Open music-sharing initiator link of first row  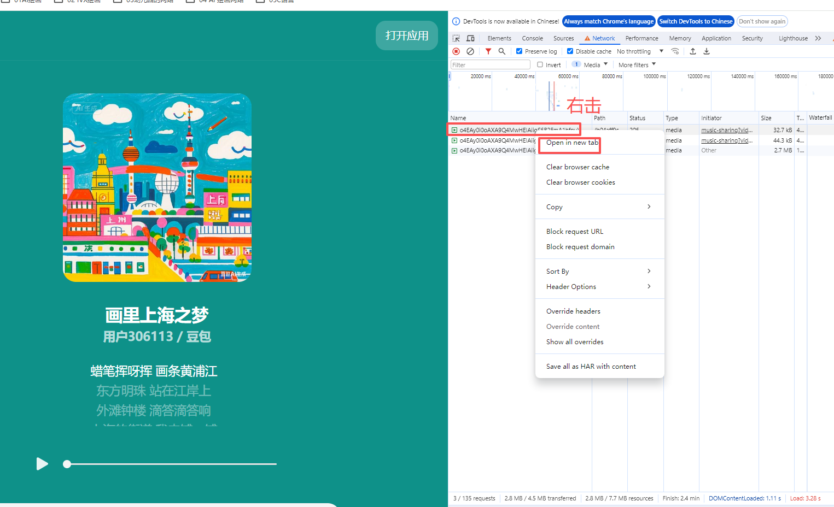pyautogui.click(x=727, y=130)
